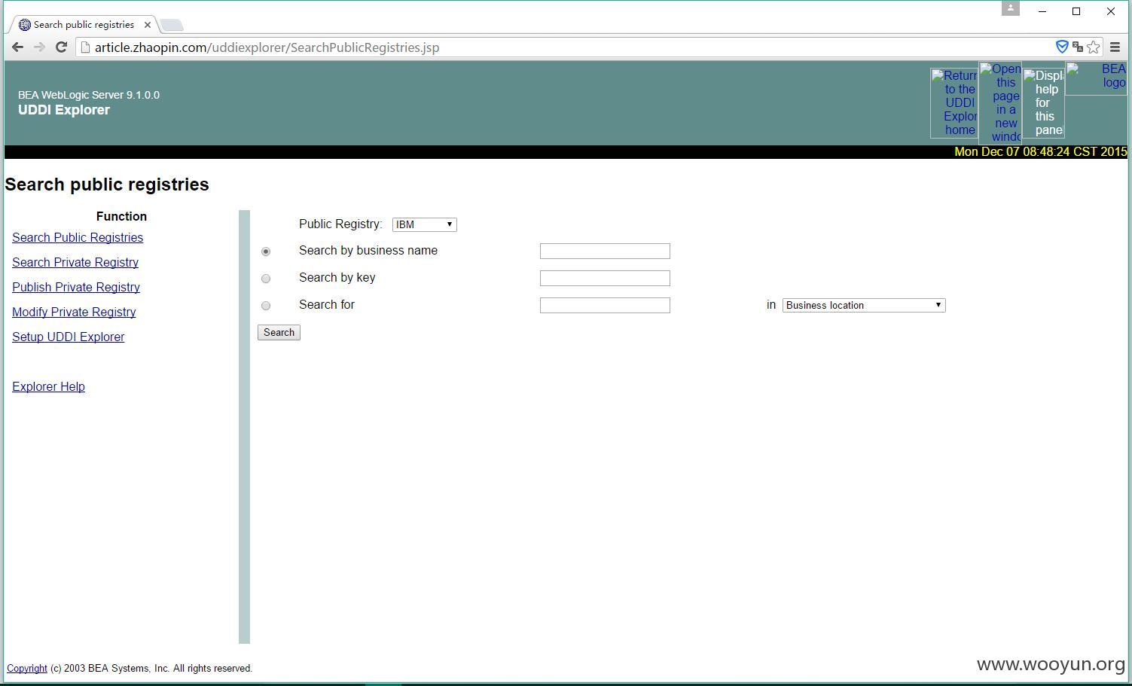1132x686 pixels.
Task: Click the blue shield extension icon
Action: (x=1062, y=47)
